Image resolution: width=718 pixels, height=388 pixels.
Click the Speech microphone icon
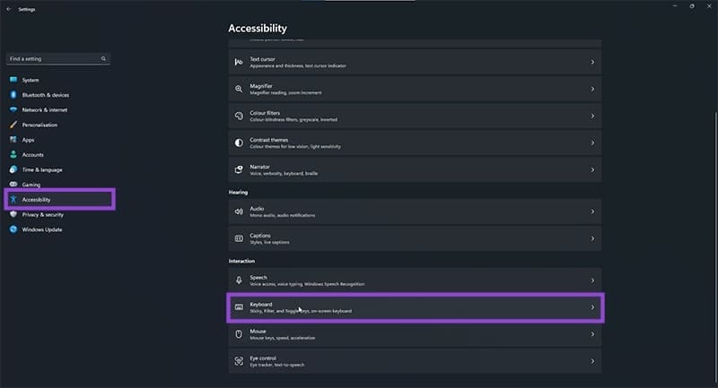coord(239,280)
